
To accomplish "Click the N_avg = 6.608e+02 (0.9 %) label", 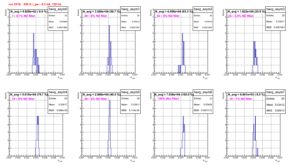I will (29, 11).
